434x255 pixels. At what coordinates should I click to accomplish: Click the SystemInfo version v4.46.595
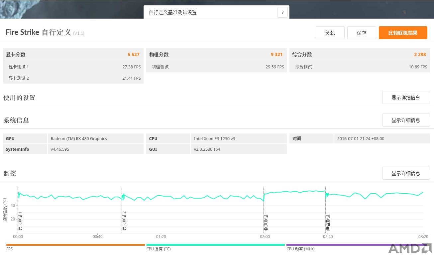tap(60, 149)
